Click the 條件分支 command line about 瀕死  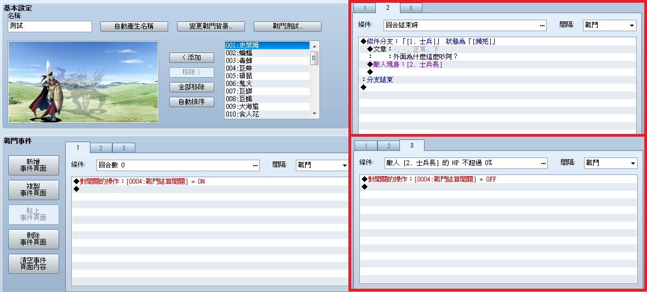coord(497,42)
